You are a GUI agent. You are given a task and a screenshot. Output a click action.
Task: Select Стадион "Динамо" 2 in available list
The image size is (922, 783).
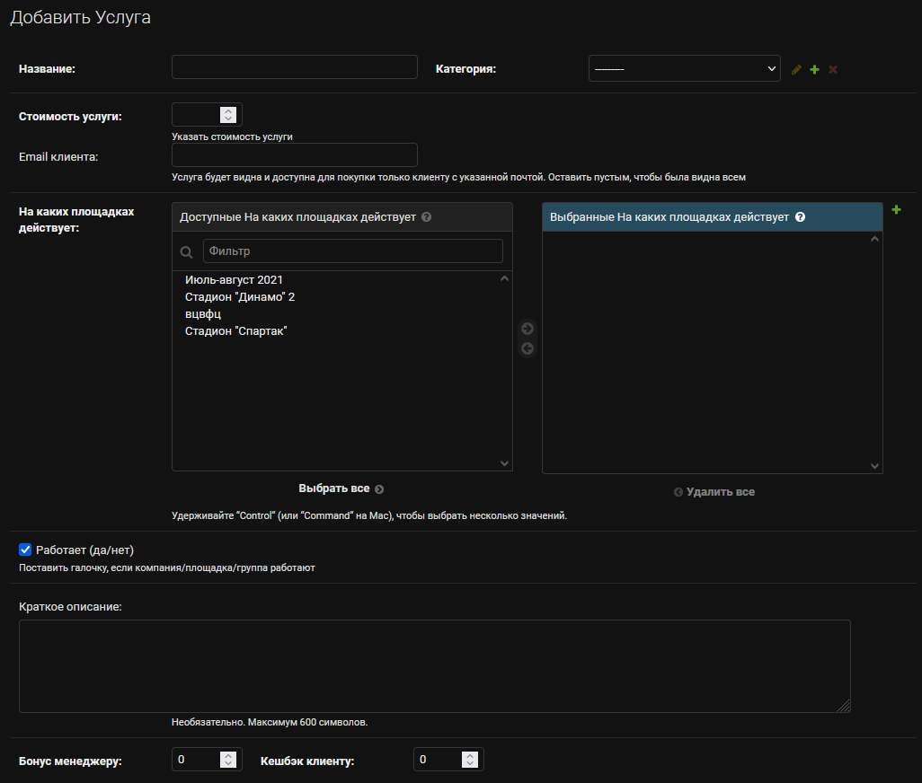tap(240, 297)
